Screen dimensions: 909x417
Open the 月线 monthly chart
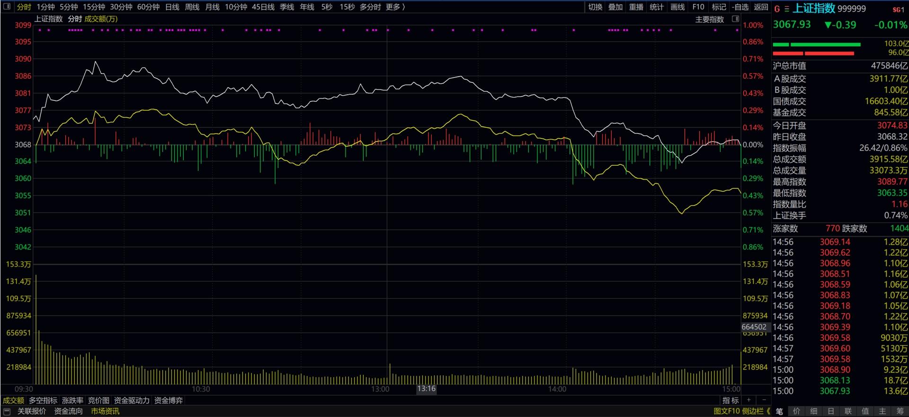[212, 7]
